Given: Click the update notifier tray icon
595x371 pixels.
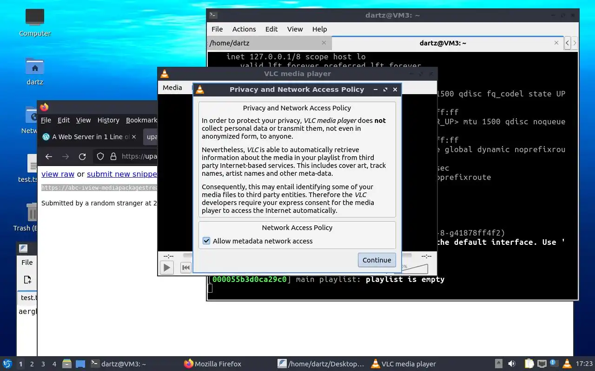Looking at the screenshot, I should point(554,364).
